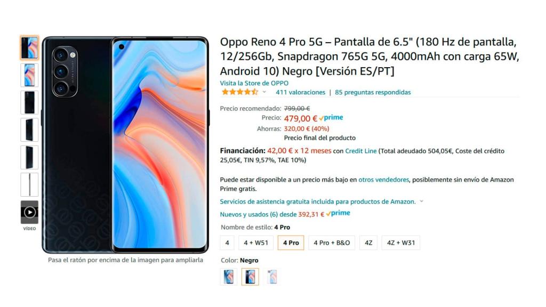Select the first front-and-back phone thumbnail

(x=30, y=47)
